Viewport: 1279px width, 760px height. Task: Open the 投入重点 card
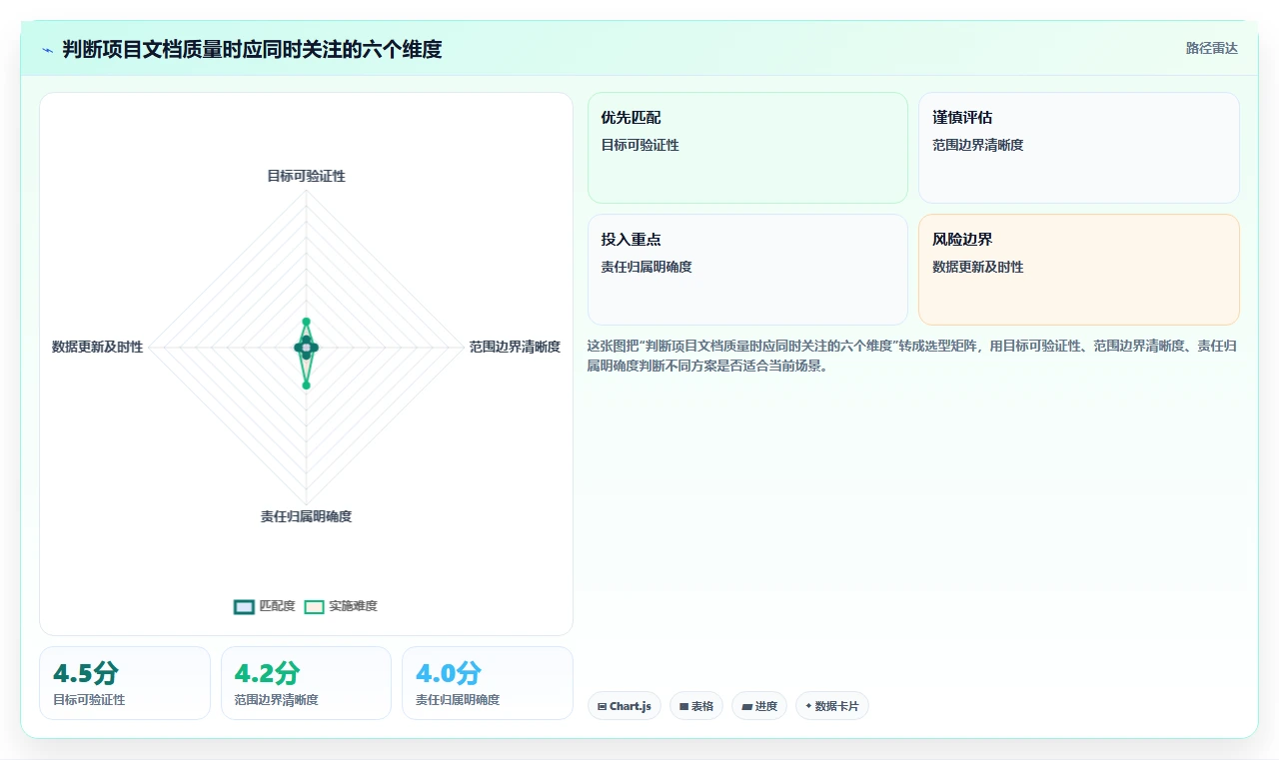pyautogui.click(x=747, y=270)
